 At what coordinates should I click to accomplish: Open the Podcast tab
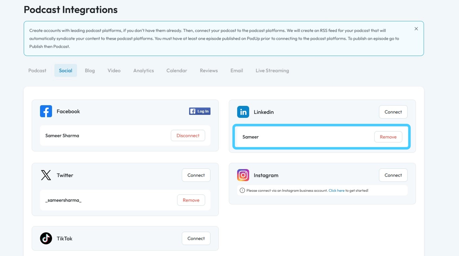pos(37,70)
